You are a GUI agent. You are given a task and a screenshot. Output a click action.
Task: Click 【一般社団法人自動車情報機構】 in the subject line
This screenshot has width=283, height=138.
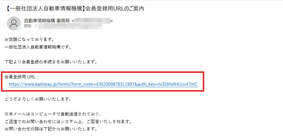pos(44,9)
